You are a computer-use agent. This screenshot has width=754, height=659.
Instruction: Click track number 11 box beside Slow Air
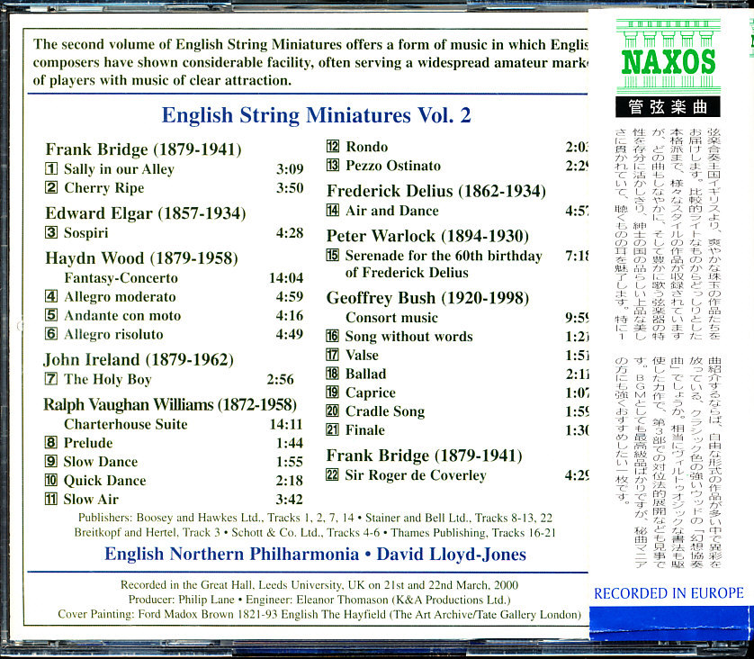click(51, 499)
